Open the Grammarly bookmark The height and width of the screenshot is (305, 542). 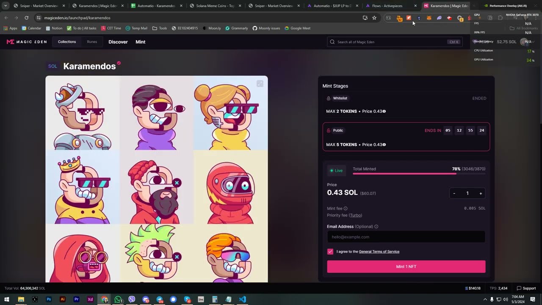click(x=237, y=28)
